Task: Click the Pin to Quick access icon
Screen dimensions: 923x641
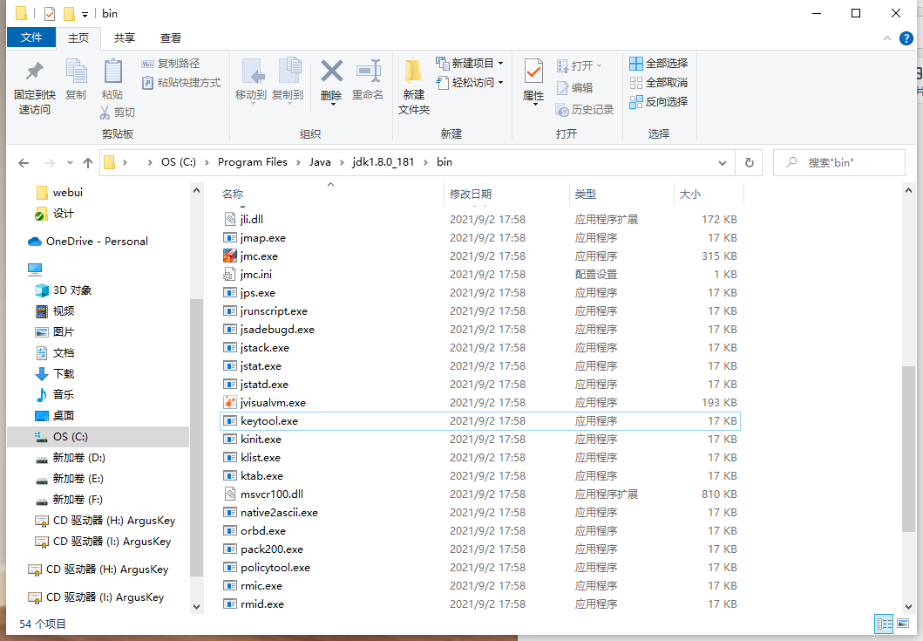Action: (x=35, y=72)
